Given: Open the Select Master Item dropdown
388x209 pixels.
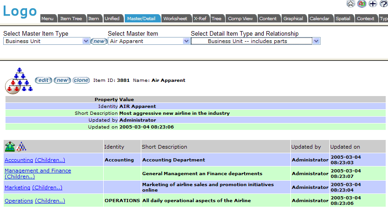Looking at the screenshot, I should (149, 41).
